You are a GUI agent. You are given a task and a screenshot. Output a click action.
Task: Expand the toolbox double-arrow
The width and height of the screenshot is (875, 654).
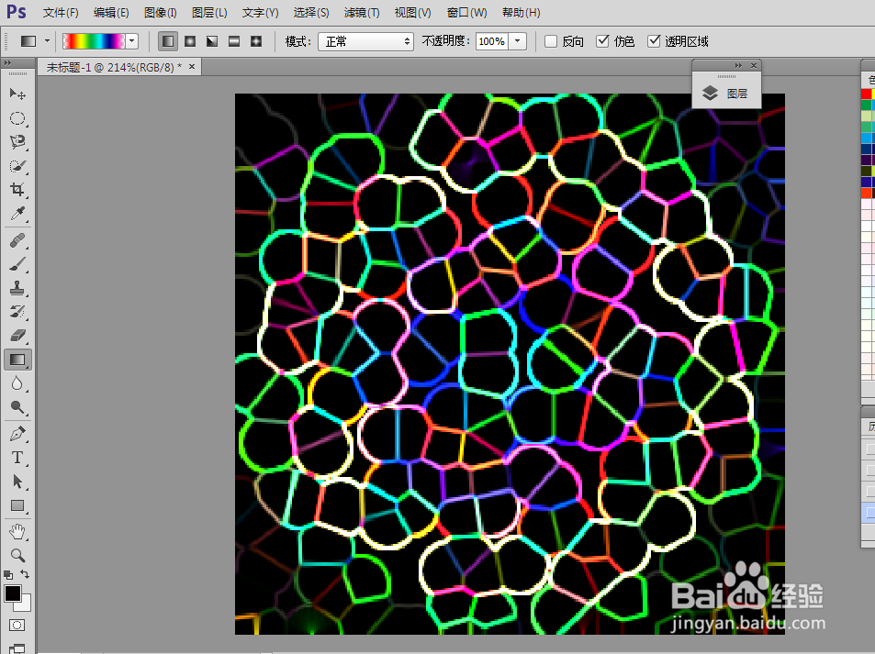(7, 63)
